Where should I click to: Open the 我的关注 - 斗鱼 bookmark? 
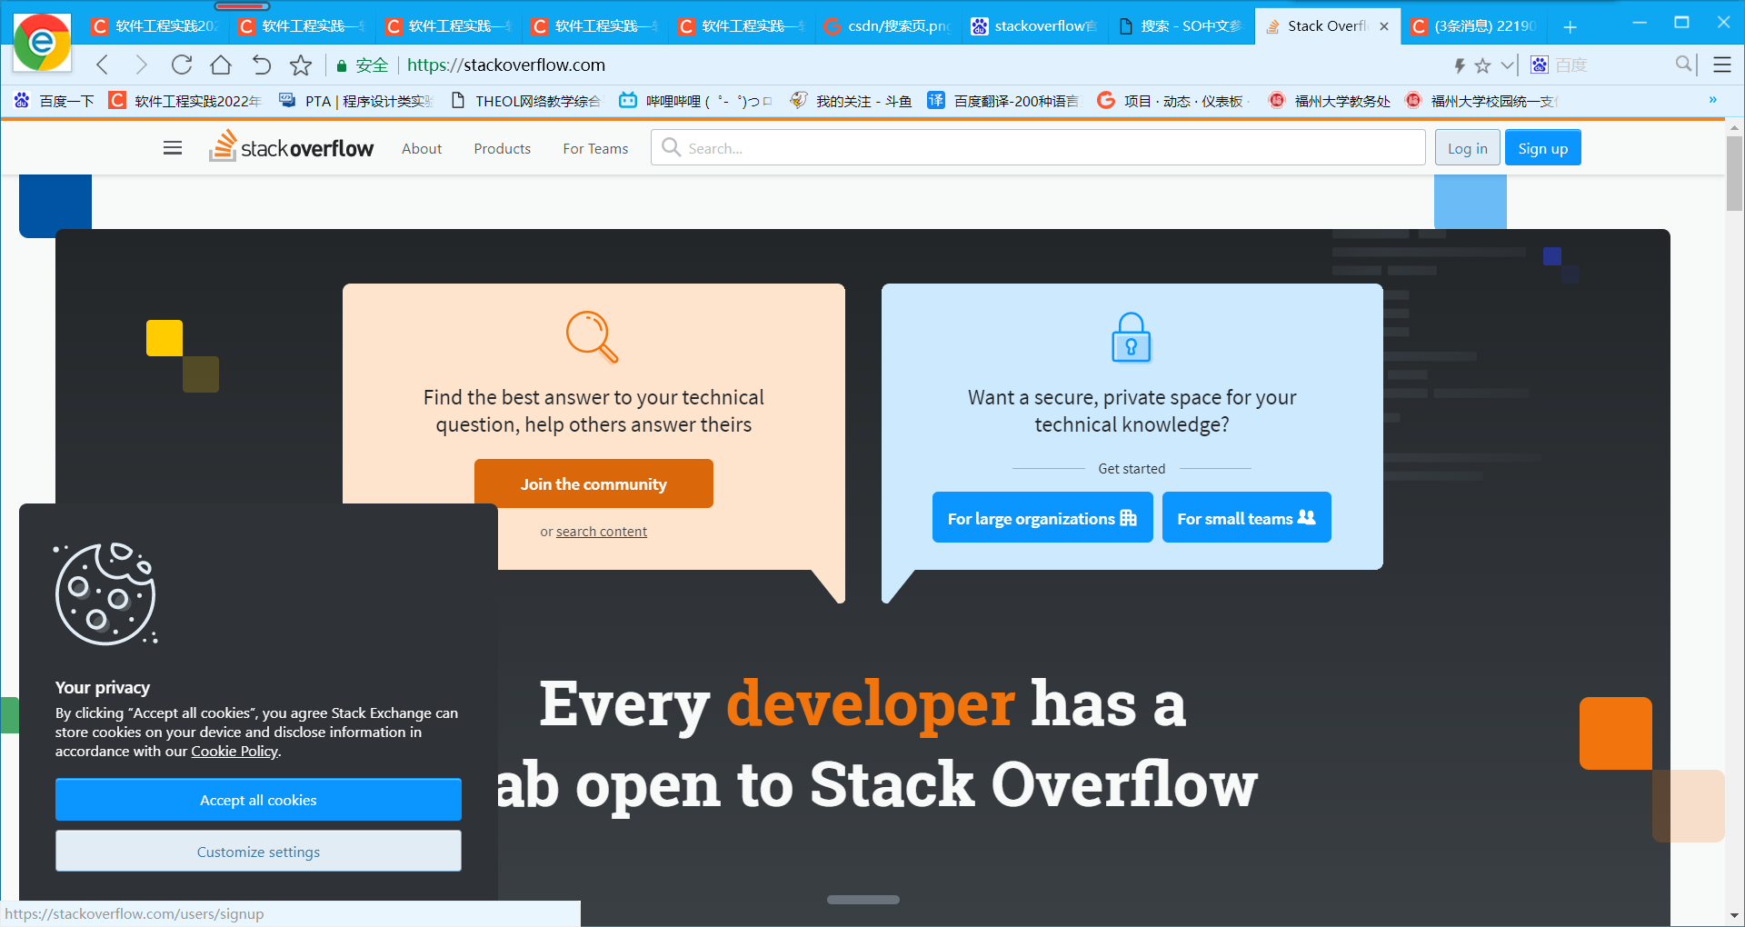[x=851, y=101]
